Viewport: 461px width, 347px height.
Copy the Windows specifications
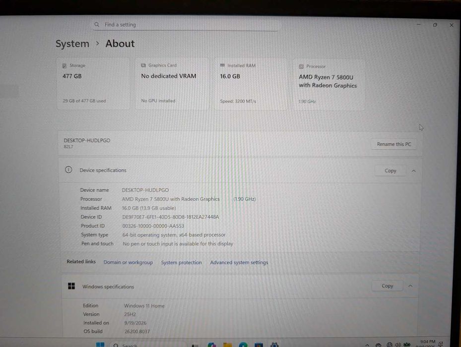387,286
